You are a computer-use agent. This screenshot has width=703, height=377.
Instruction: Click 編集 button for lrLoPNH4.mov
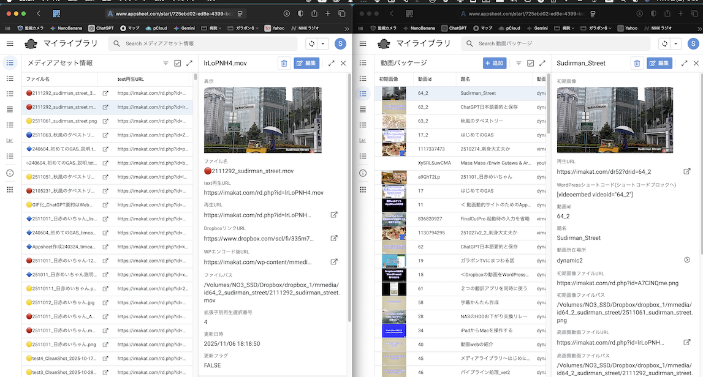click(x=306, y=63)
